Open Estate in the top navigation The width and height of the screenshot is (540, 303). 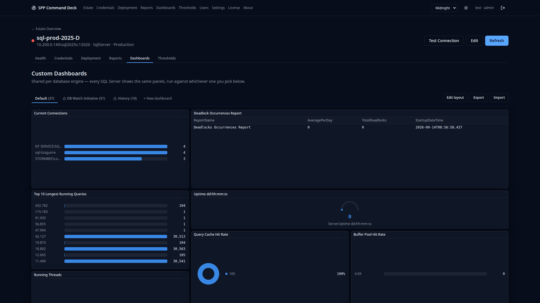(x=88, y=8)
